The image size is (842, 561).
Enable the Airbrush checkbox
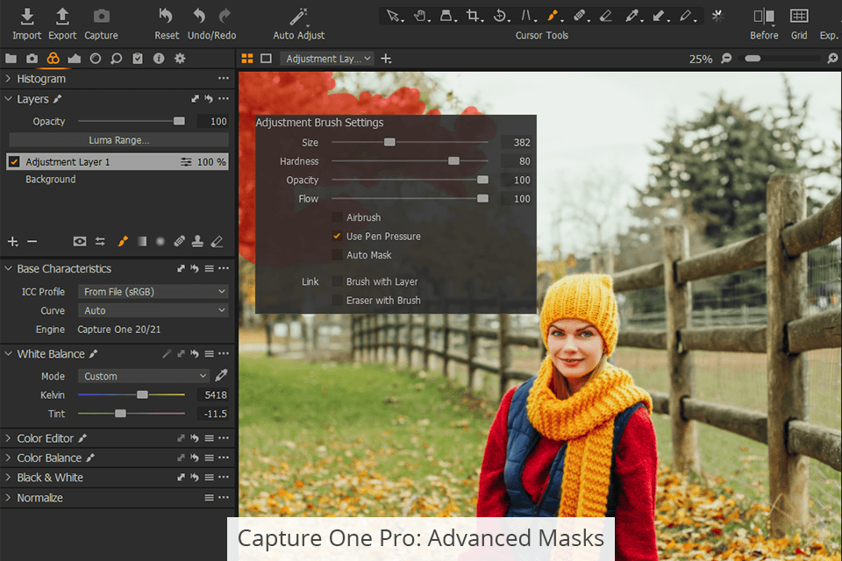point(337,217)
